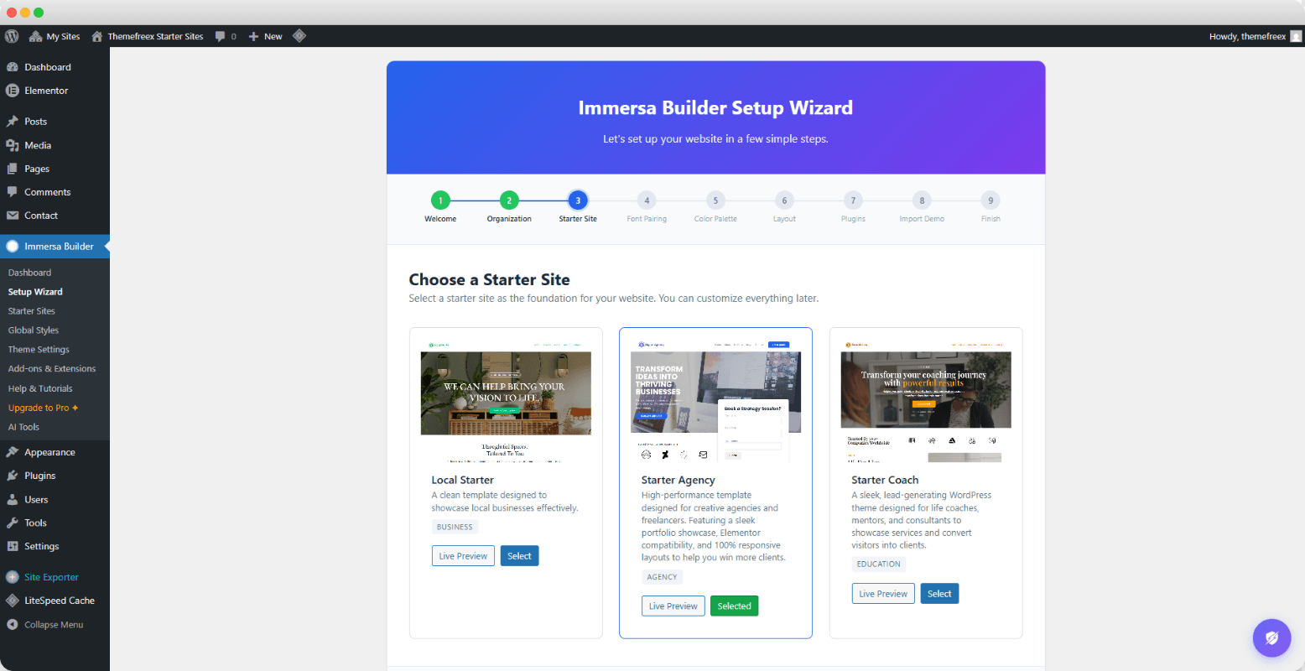Select the Local Starter template
Screen dimensions: 1305x671
pyautogui.click(x=519, y=556)
